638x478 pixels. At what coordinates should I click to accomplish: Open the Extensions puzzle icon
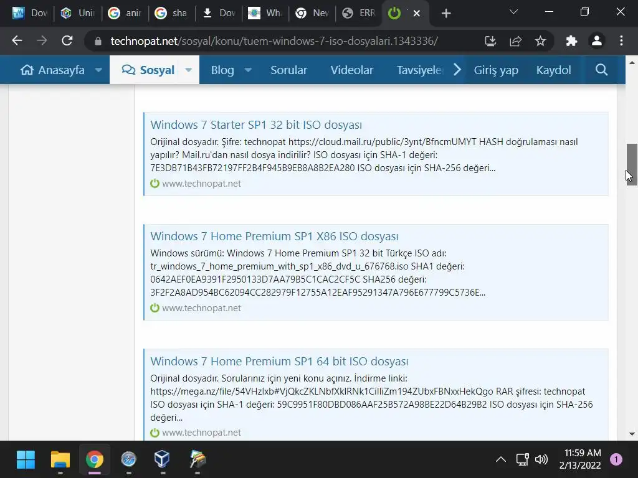(572, 40)
